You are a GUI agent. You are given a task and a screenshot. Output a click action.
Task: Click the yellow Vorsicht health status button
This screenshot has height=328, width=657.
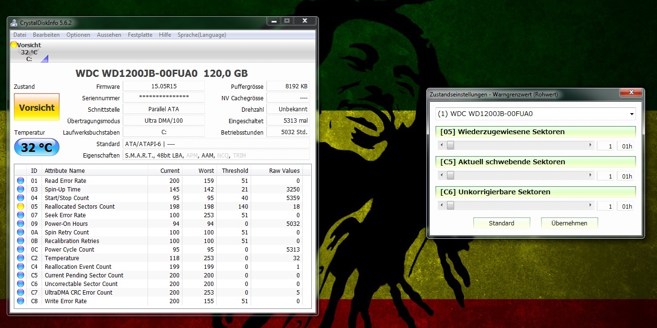click(x=37, y=107)
